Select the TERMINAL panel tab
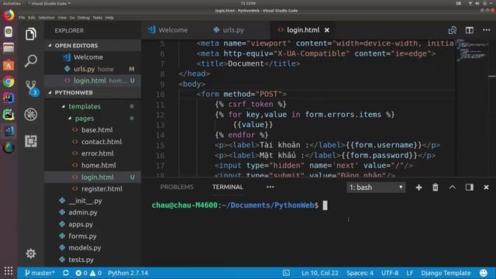The width and height of the screenshot is (496, 279). (x=228, y=187)
